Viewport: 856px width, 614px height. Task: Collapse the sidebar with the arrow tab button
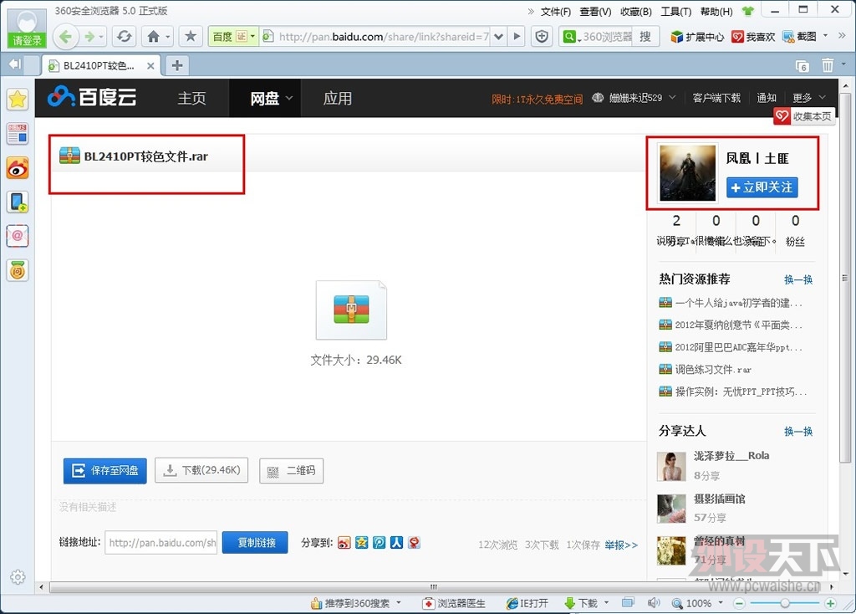[14, 64]
